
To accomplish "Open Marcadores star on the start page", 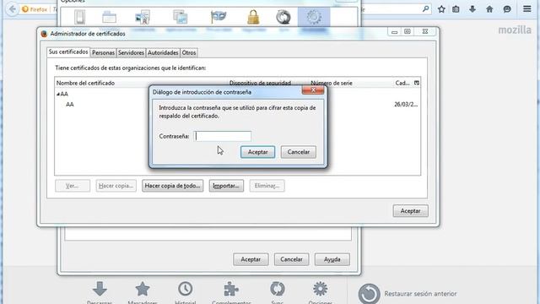I will click(x=143, y=289).
